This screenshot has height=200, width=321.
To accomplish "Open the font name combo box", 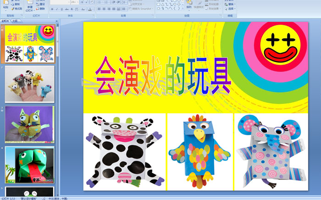I will [60, 2].
